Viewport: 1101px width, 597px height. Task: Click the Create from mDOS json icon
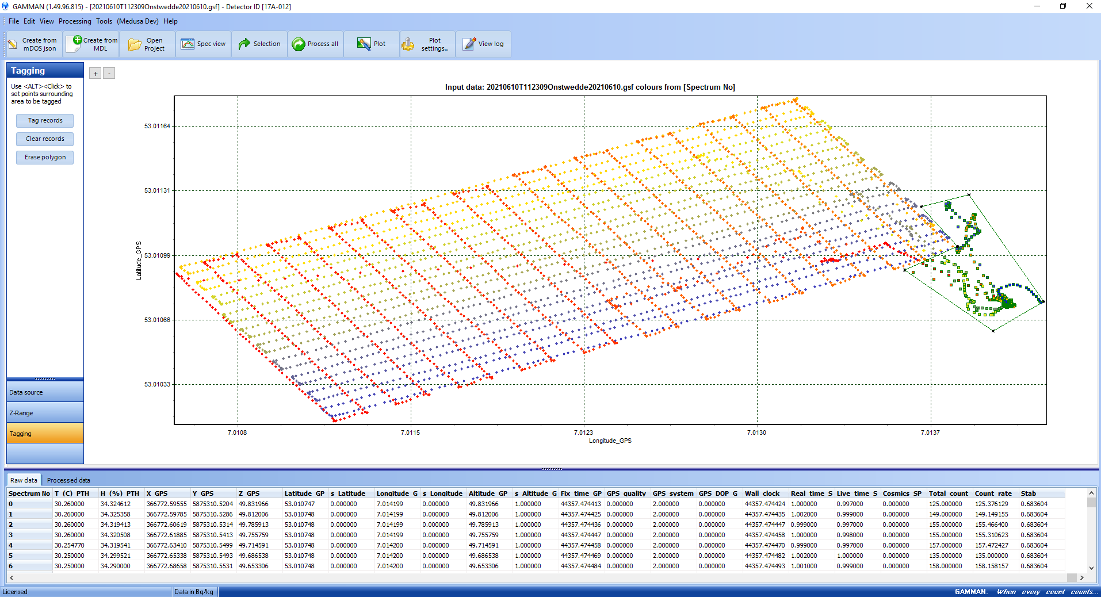click(13, 44)
